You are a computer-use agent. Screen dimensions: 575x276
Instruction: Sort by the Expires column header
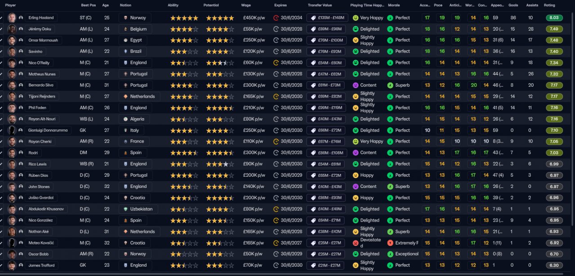280,5
